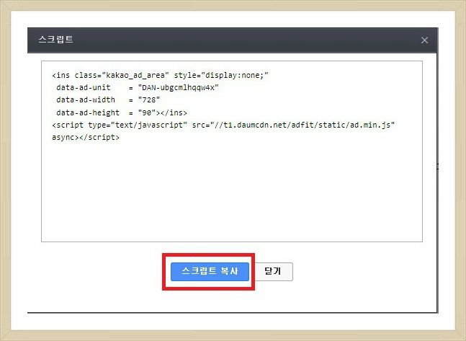Click the 스크립트 복사 button
The image size is (466, 341).
tap(210, 271)
